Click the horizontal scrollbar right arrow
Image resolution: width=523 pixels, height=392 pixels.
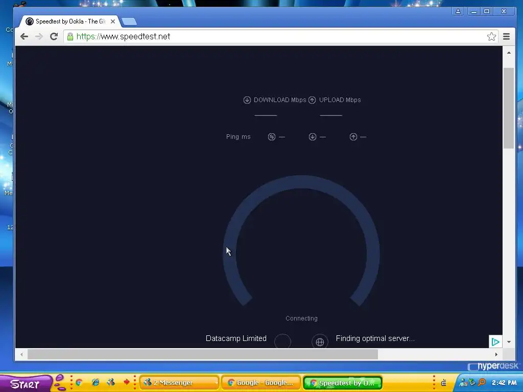coord(496,354)
